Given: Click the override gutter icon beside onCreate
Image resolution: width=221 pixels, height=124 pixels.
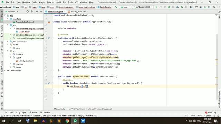Looking at the screenshot, I should tap(49, 38).
